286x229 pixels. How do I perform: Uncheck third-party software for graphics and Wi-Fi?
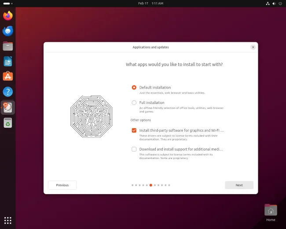(134, 130)
